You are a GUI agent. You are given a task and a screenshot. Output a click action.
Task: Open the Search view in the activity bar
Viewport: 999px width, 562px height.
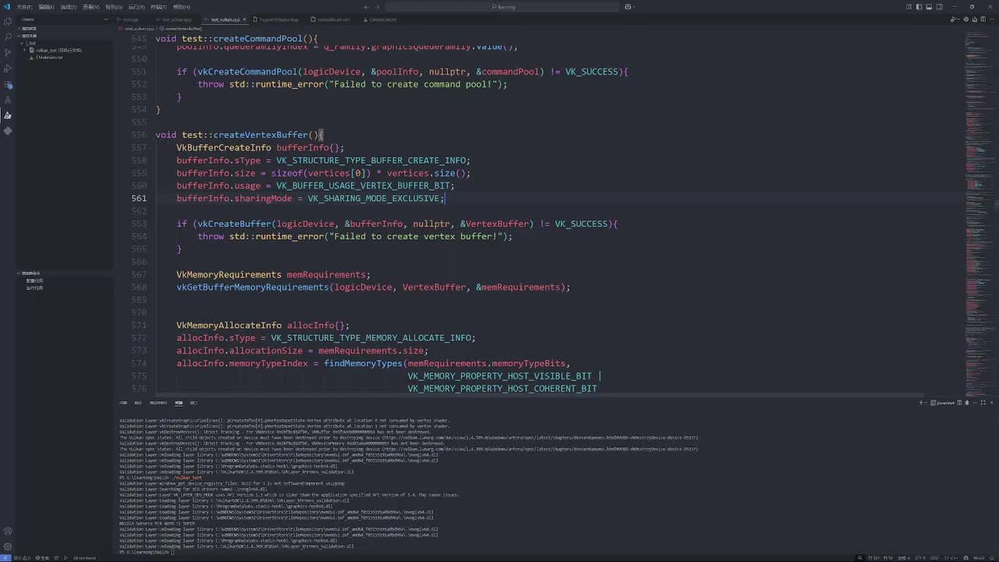tap(8, 37)
